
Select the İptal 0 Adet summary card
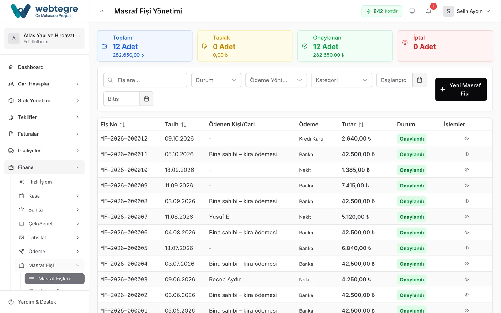[445, 46]
